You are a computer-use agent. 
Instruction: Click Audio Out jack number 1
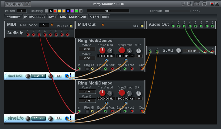pyautogui.click(x=173, y=26)
